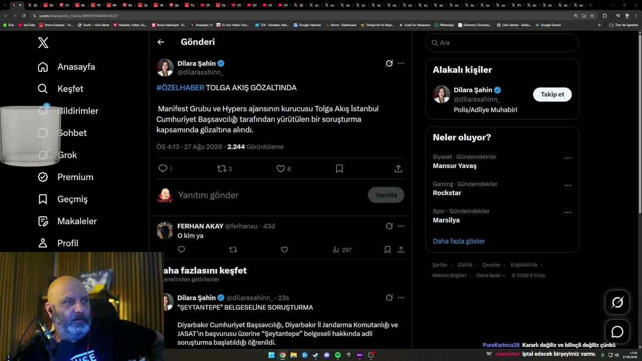Screen dimensions: 642x361
Task: Like the main TOLGA AKIŞ post
Action: tap(281, 169)
